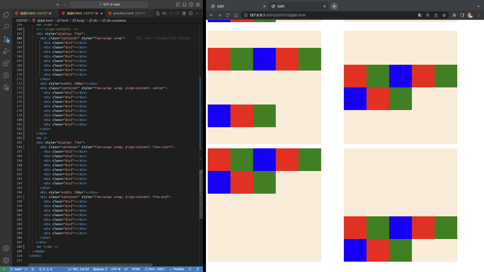Go back in VS Code navigation history
The height and width of the screenshot is (272, 484).
[58, 5]
